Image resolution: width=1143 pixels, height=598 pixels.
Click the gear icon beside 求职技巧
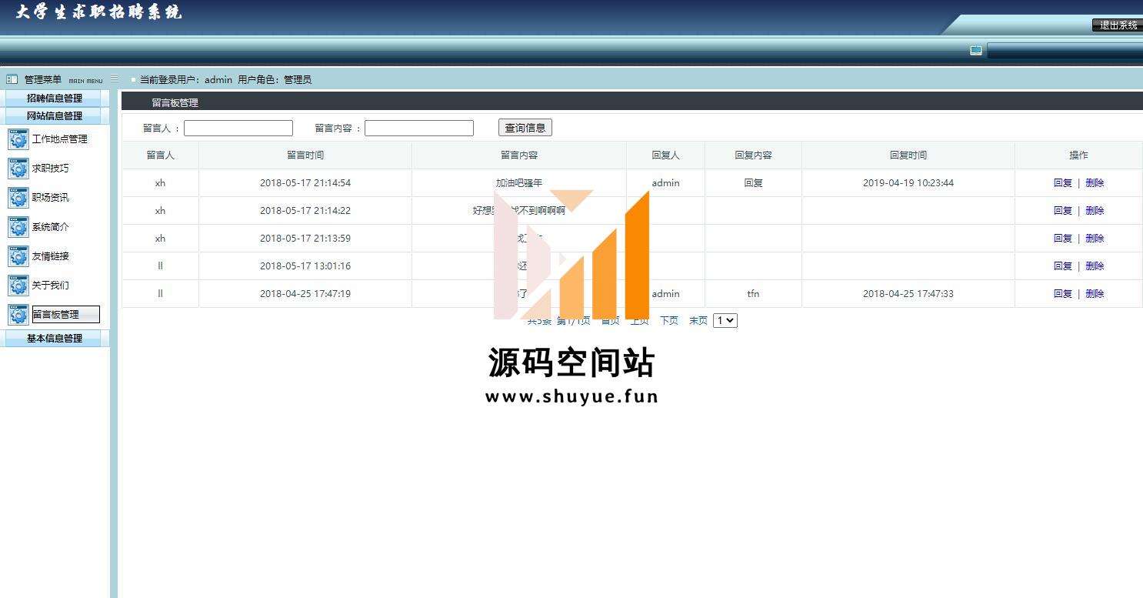point(18,169)
